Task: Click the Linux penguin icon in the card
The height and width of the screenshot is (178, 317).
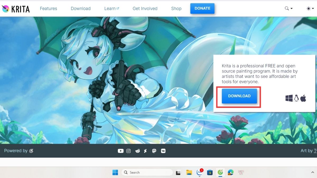Action: tap(296, 98)
